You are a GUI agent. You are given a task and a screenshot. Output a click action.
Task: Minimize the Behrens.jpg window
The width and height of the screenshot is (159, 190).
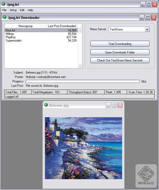(108, 105)
